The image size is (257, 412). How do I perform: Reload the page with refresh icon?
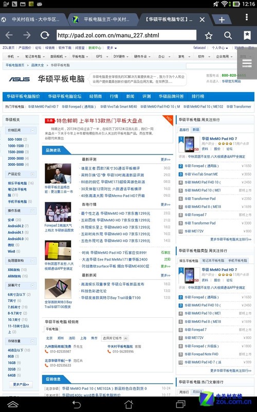pos(45,35)
